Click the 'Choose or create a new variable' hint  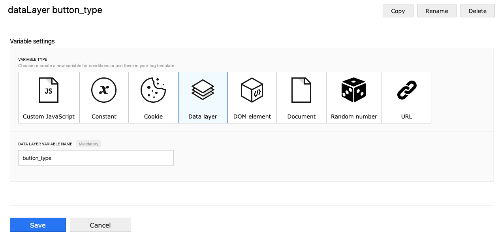click(x=96, y=66)
